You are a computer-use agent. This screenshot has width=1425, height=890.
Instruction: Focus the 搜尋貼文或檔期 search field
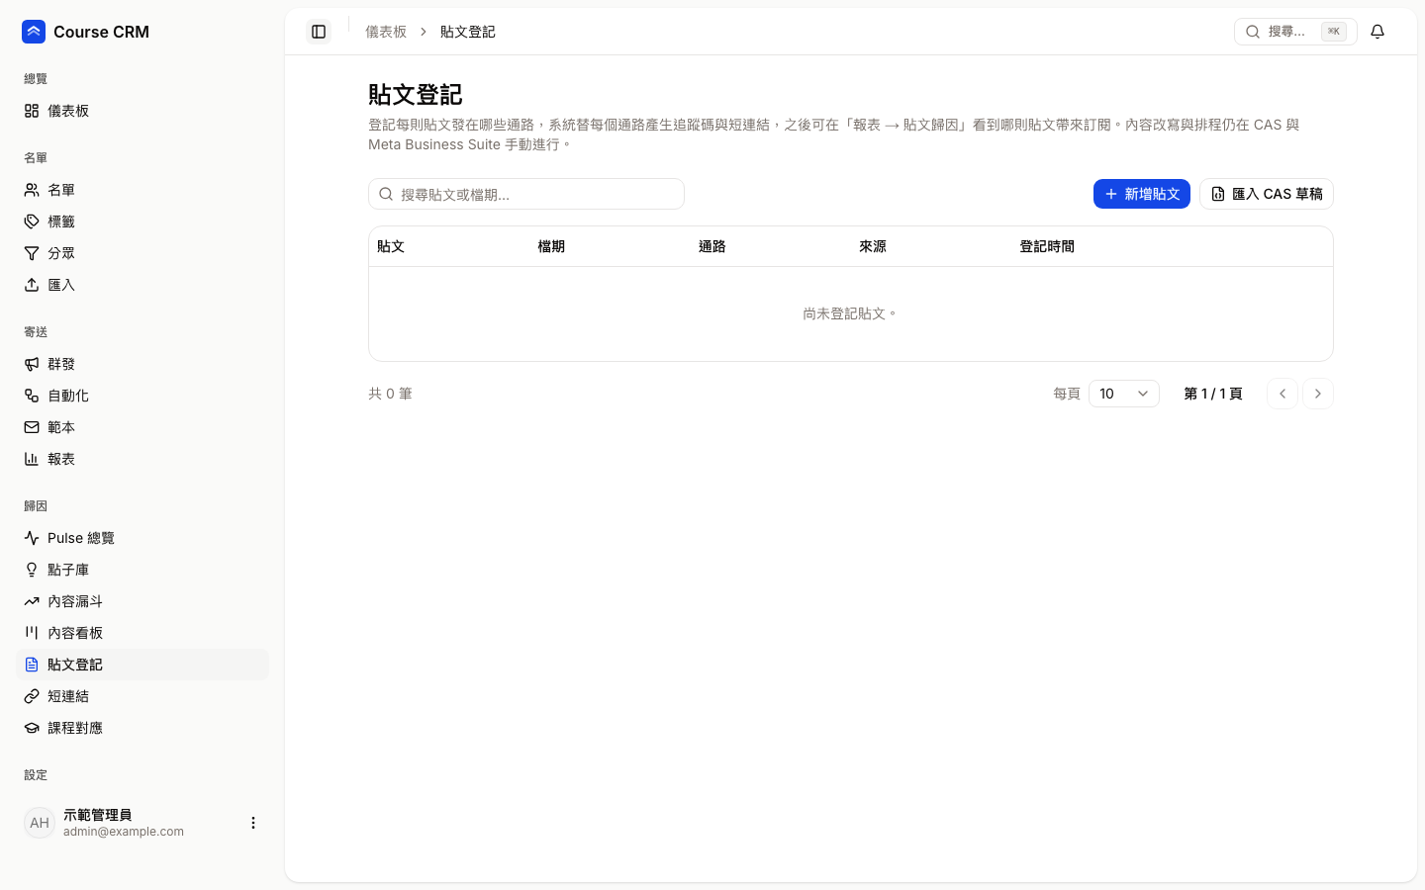526,194
